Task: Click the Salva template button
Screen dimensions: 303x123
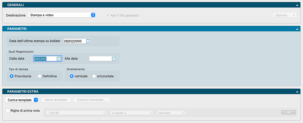Action: coord(56,100)
